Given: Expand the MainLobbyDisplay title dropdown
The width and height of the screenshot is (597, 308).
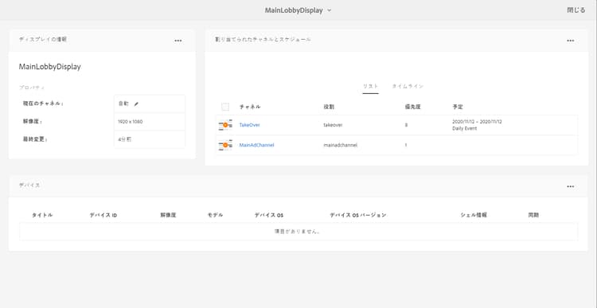Looking at the screenshot, I should tap(330, 10).
